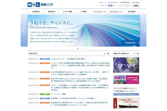Play the 未来への航海 video thumbnail
The image size is (167, 111).
click(x=126, y=65)
